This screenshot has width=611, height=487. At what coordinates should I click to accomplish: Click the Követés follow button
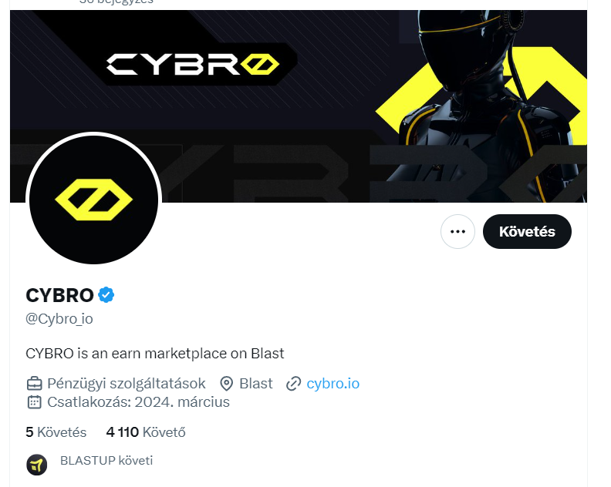(527, 232)
